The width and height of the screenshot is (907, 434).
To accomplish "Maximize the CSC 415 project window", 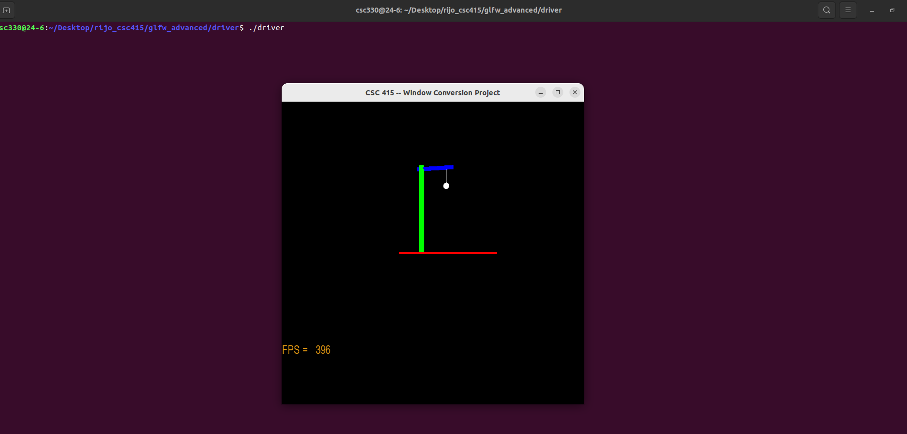I will (558, 92).
